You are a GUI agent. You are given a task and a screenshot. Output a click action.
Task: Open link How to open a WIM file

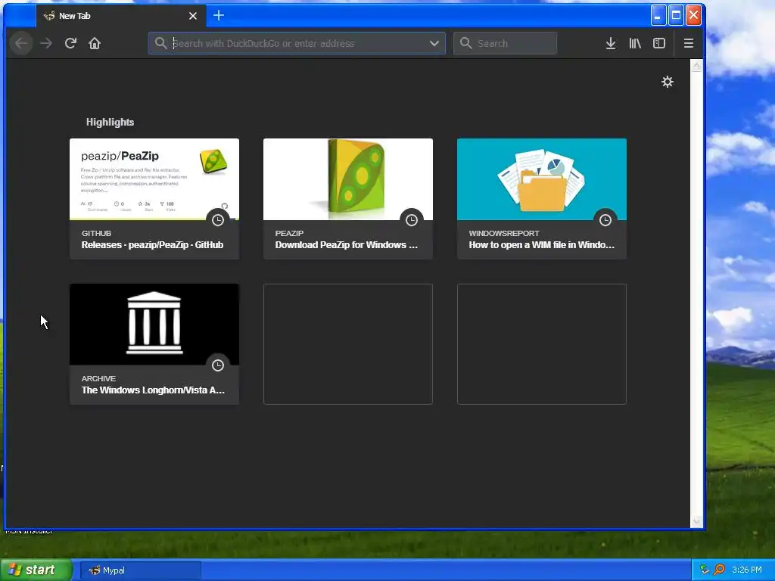point(542,245)
